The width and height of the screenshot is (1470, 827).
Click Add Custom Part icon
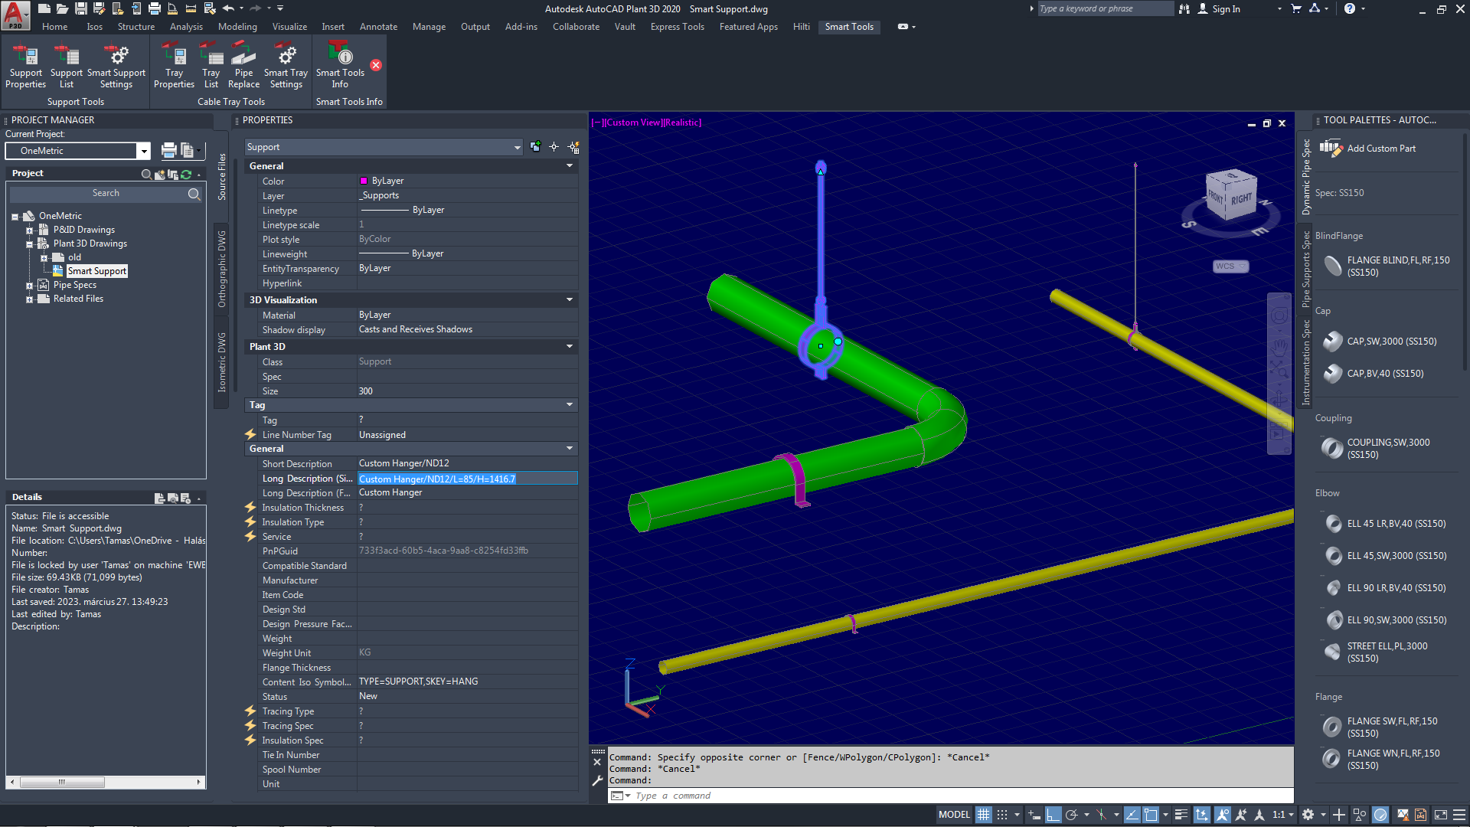click(x=1331, y=149)
